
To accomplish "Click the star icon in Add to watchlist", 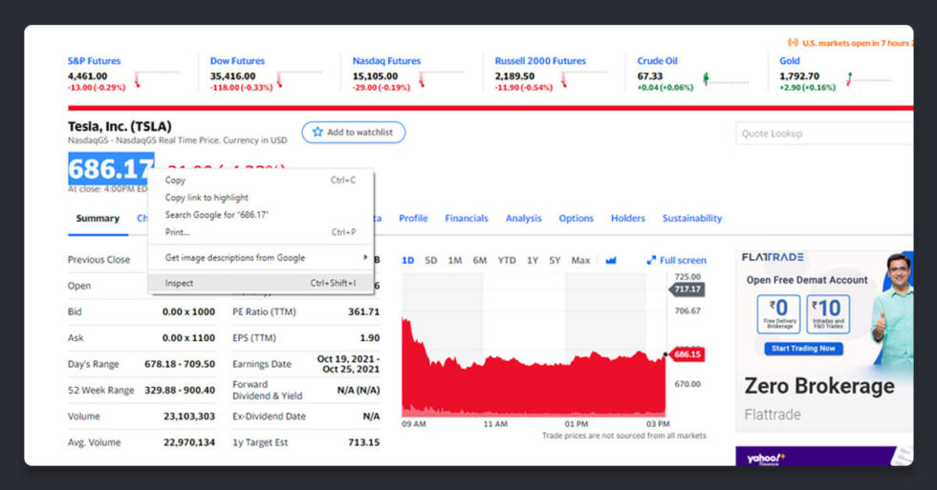I will (317, 132).
